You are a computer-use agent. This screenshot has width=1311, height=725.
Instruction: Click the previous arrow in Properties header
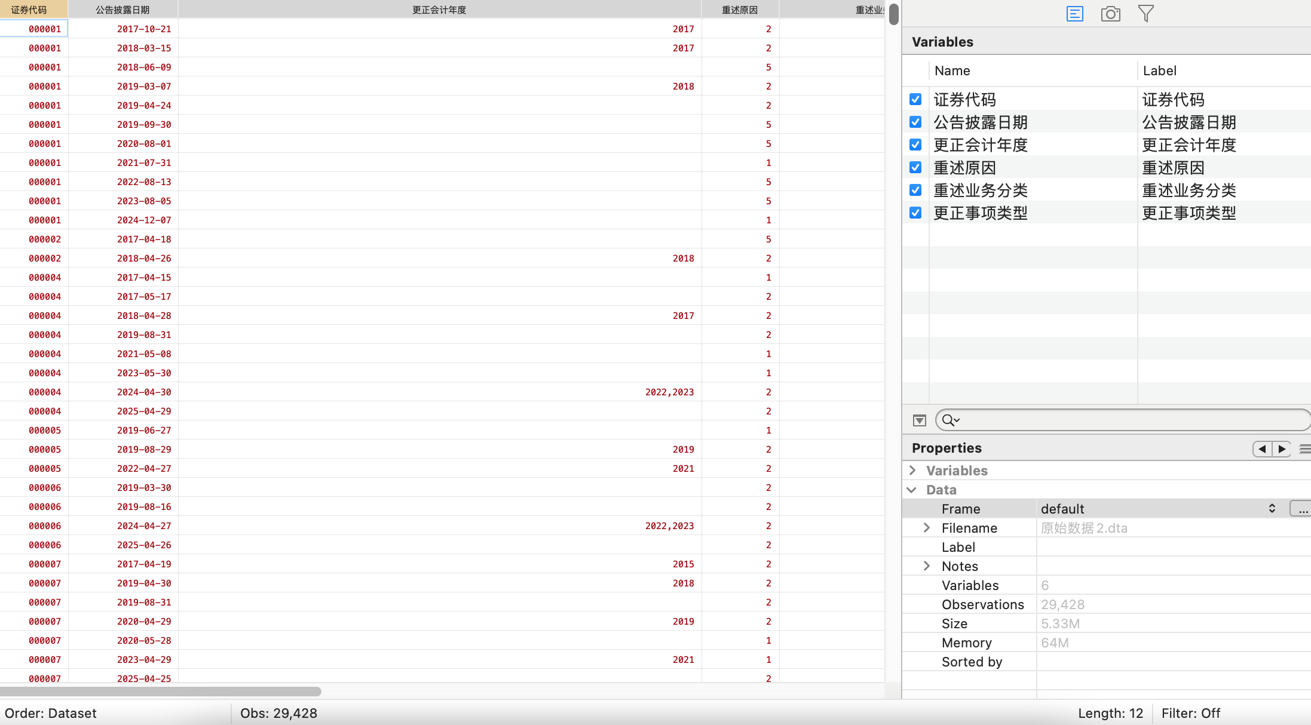coord(1262,448)
